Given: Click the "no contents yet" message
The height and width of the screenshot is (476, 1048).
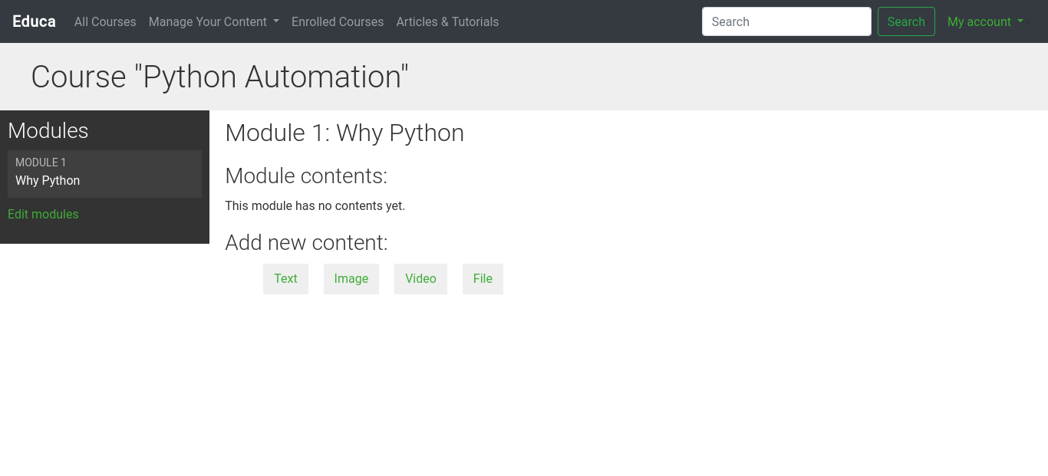Looking at the screenshot, I should point(315,205).
